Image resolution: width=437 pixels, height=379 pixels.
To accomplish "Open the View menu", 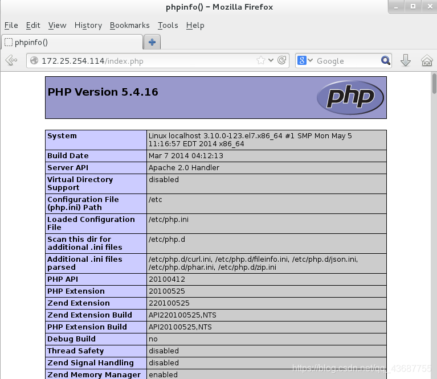I will pyautogui.click(x=57, y=25).
